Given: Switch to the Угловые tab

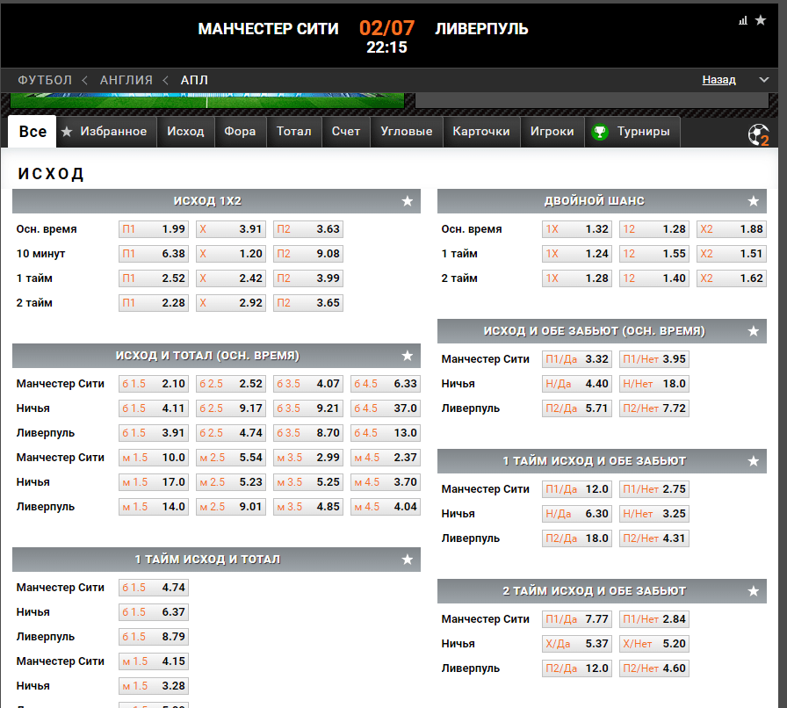Looking at the screenshot, I should click(407, 132).
